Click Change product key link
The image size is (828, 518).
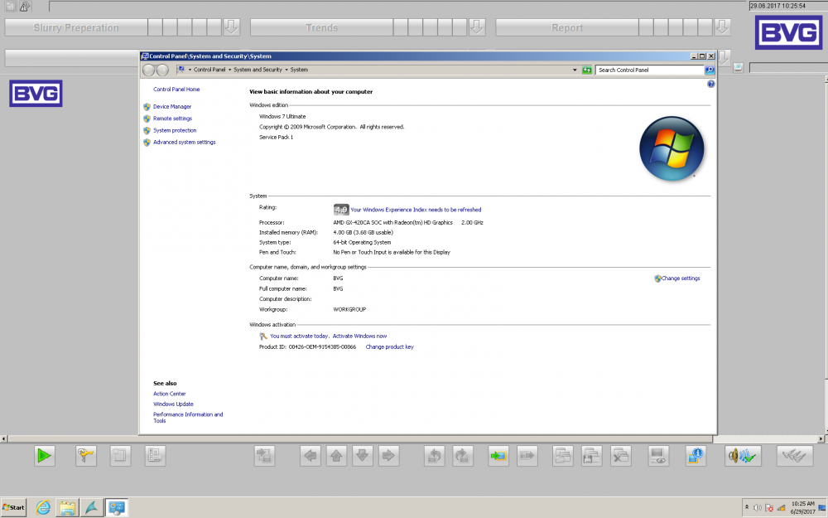click(x=390, y=346)
